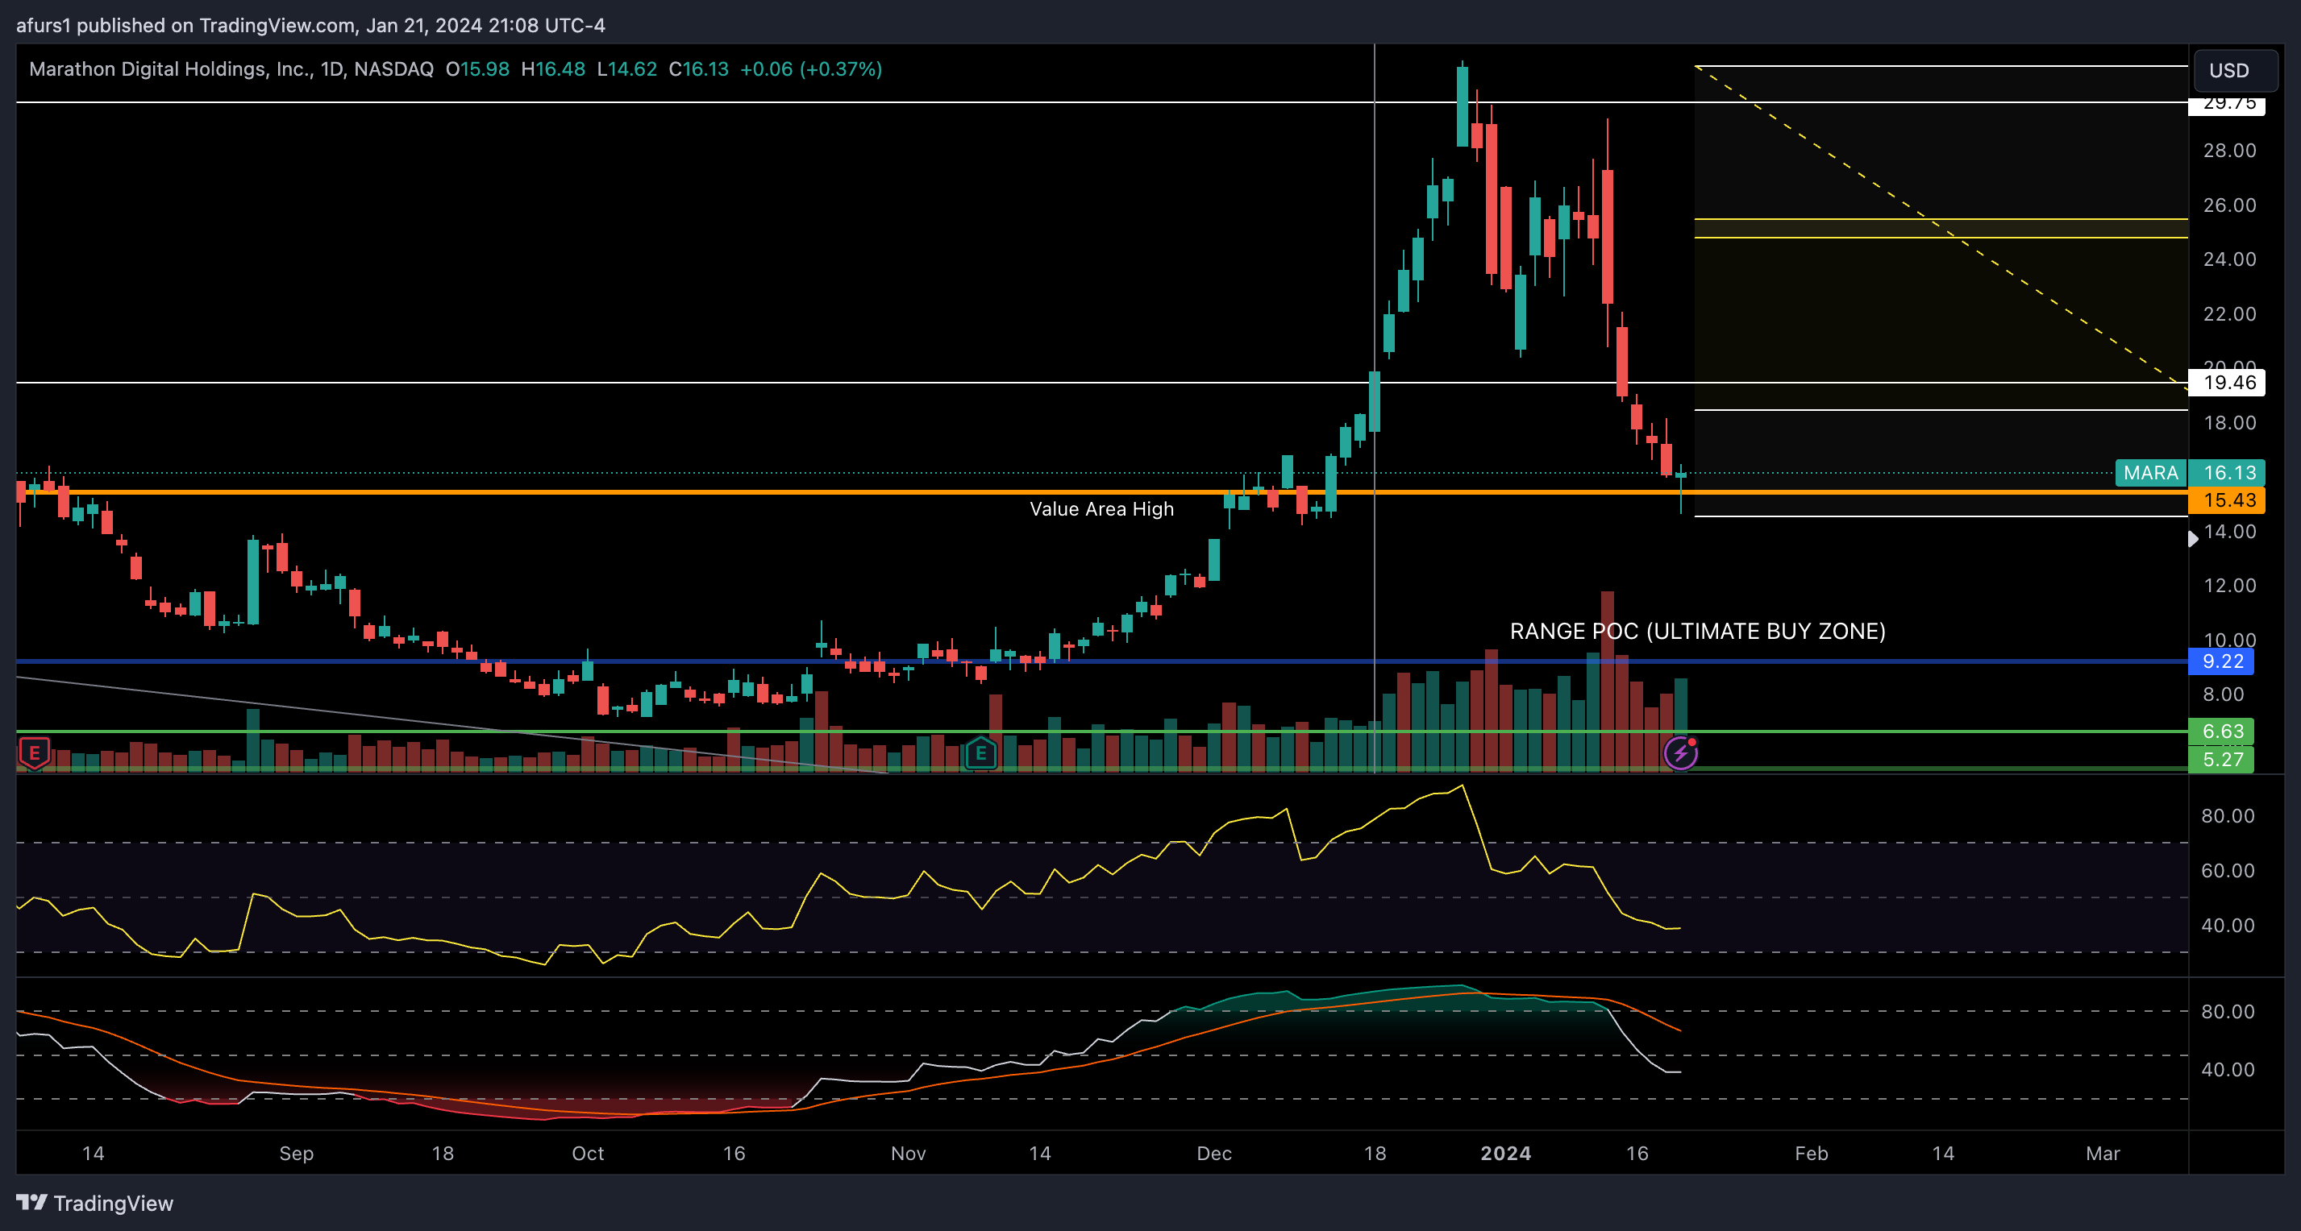Click the 24.00 price axis label
Image resolution: width=2301 pixels, height=1231 pixels.
2229,259
